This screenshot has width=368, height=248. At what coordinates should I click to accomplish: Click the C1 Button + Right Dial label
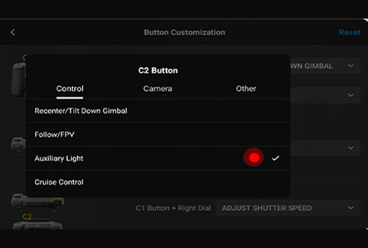point(173,208)
